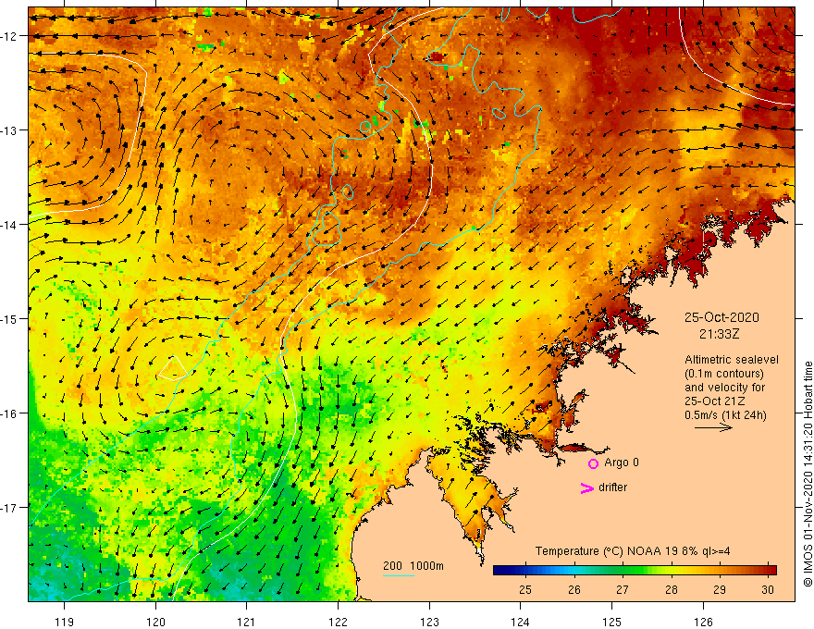
Task: Click longitude axis label '121'
Action: pyautogui.click(x=247, y=622)
